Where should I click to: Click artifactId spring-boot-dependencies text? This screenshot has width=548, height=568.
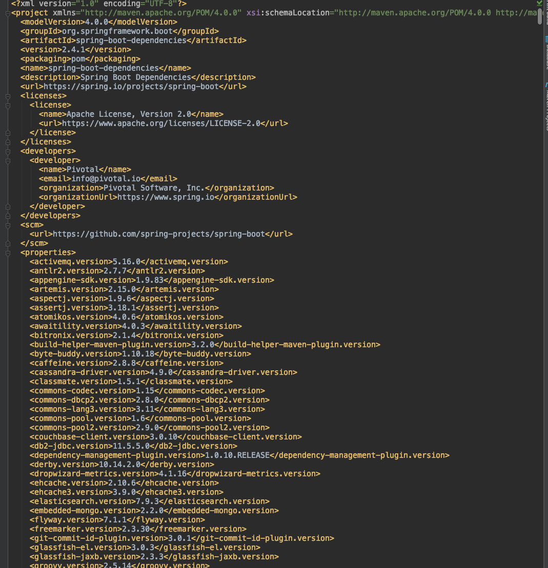(131, 40)
